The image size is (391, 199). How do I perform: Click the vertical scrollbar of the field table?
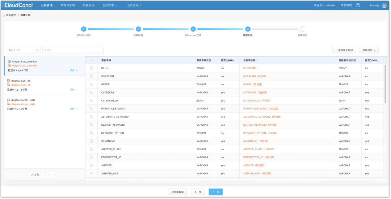385,83
